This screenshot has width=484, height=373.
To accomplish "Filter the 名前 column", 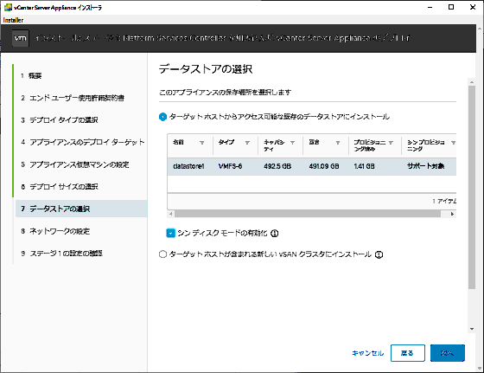I will (202, 143).
